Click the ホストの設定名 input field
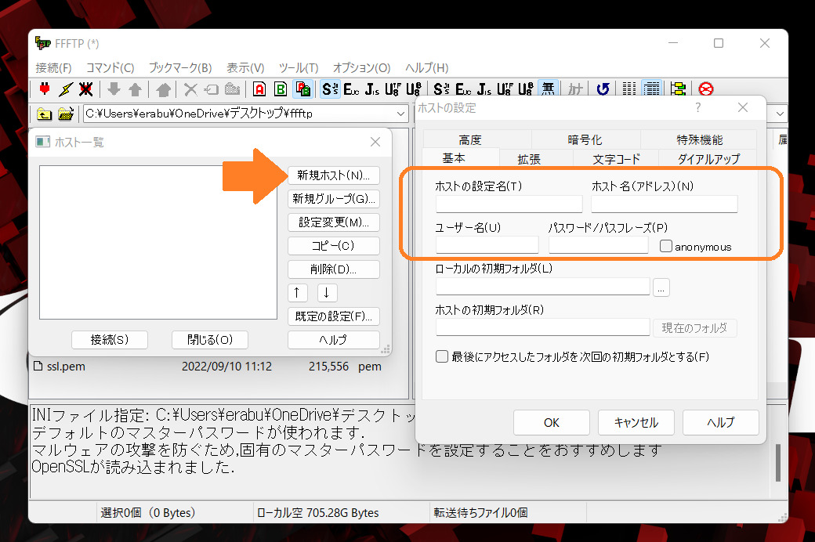 [508, 204]
